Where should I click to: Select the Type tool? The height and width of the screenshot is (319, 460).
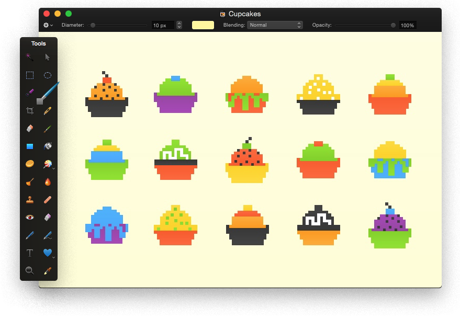[x=30, y=253]
